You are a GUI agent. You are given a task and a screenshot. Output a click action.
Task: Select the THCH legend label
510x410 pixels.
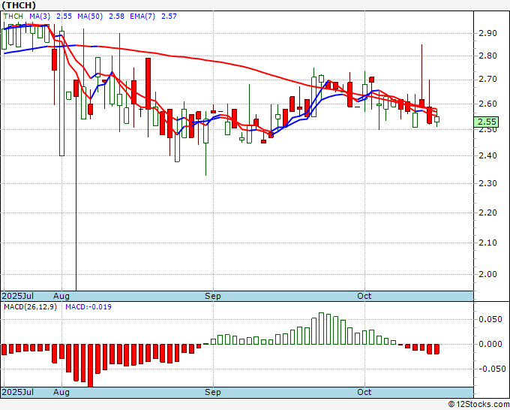point(13,17)
